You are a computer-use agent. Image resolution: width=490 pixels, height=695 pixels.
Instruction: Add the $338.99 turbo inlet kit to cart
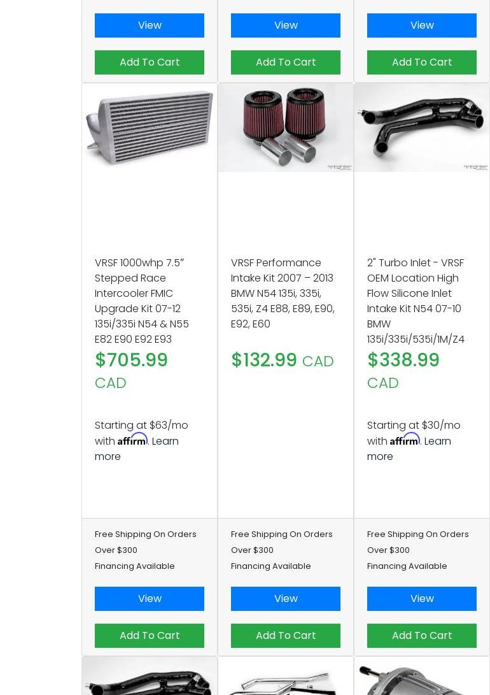422,636
